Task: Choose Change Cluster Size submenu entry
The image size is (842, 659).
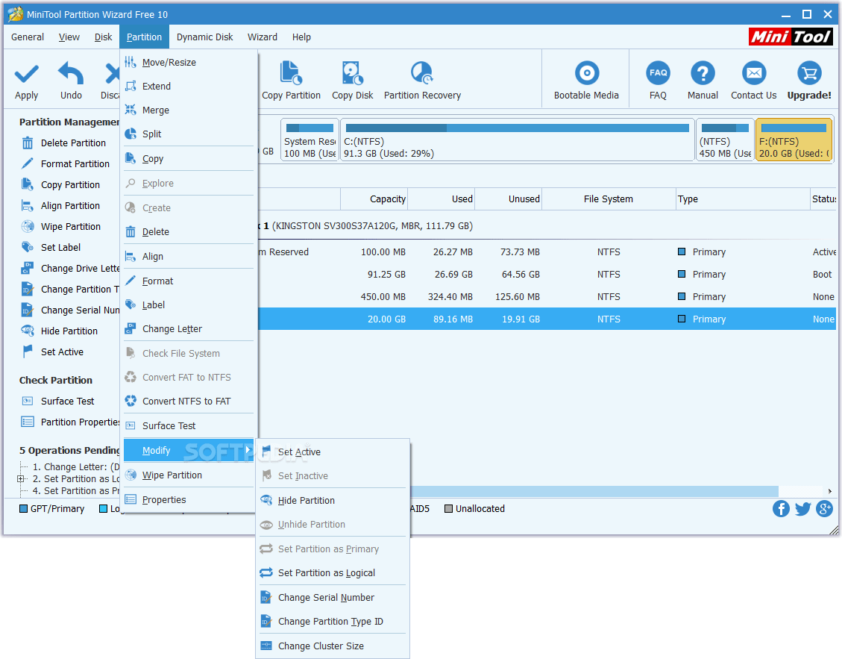Action: pyautogui.click(x=333, y=646)
